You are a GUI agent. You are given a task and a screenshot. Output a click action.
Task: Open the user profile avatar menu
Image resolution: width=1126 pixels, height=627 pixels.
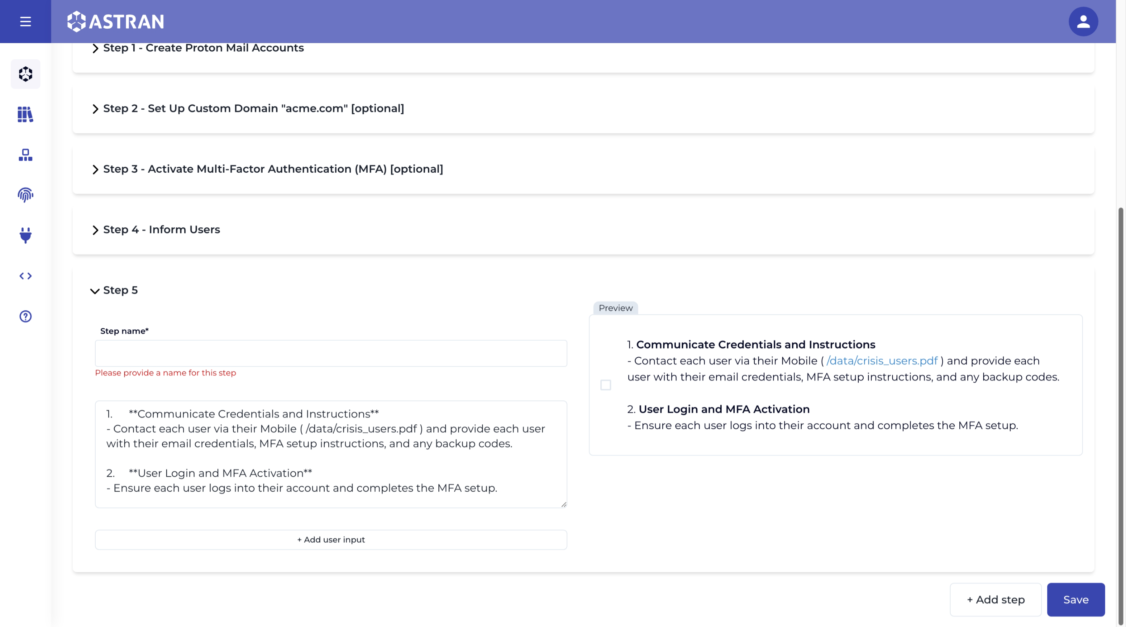click(1083, 21)
